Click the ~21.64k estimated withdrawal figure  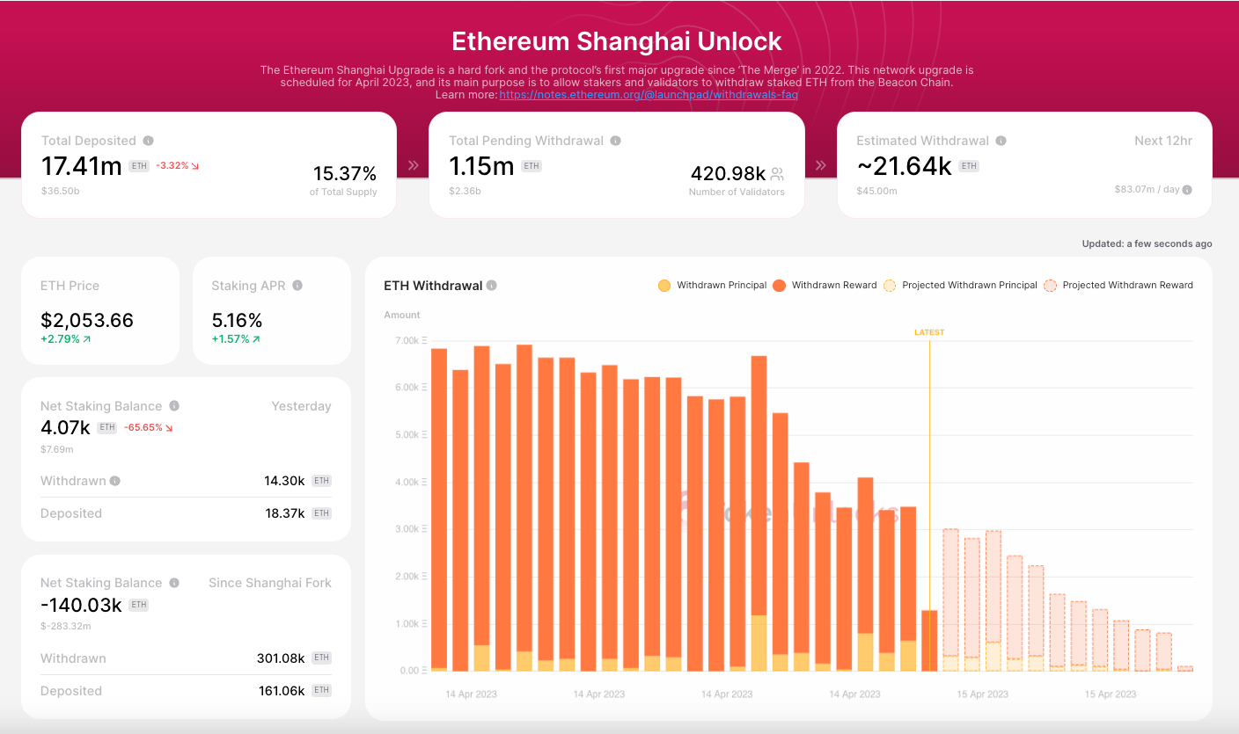pyautogui.click(x=905, y=165)
